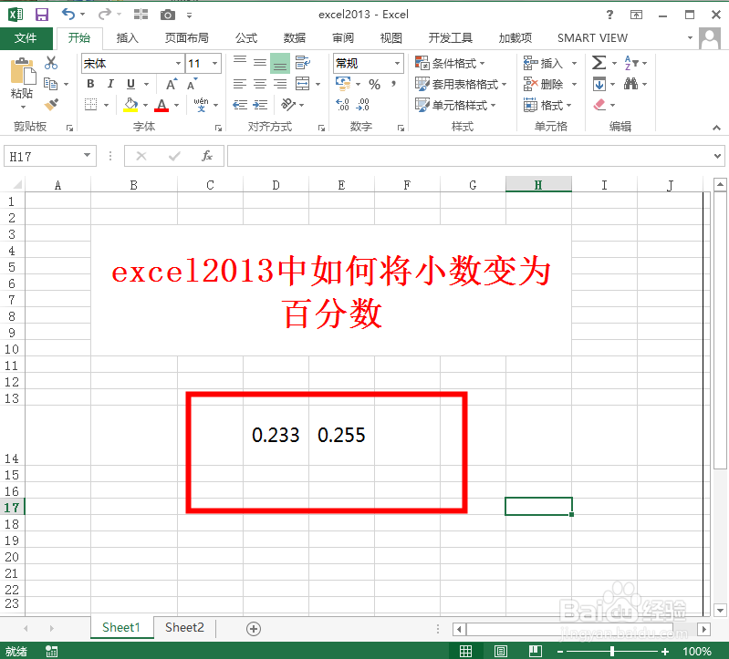The width and height of the screenshot is (729, 659).
Task: Decrease indent of cell contents
Action: click(240, 105)
